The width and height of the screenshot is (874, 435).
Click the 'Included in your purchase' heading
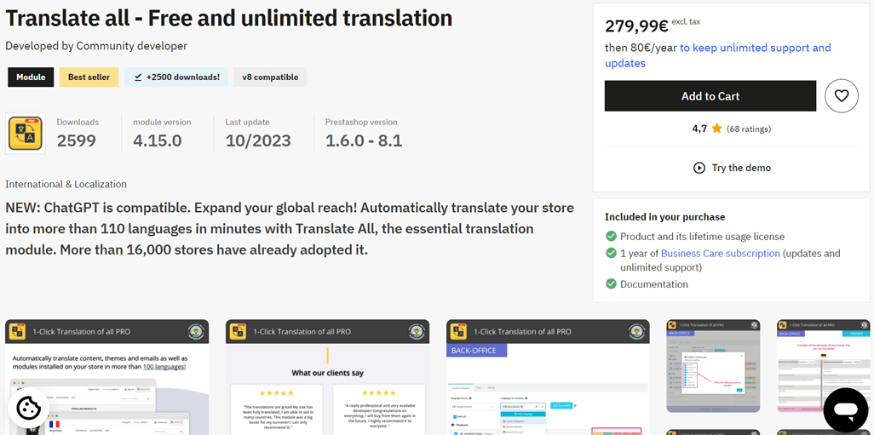coord(665,217)
